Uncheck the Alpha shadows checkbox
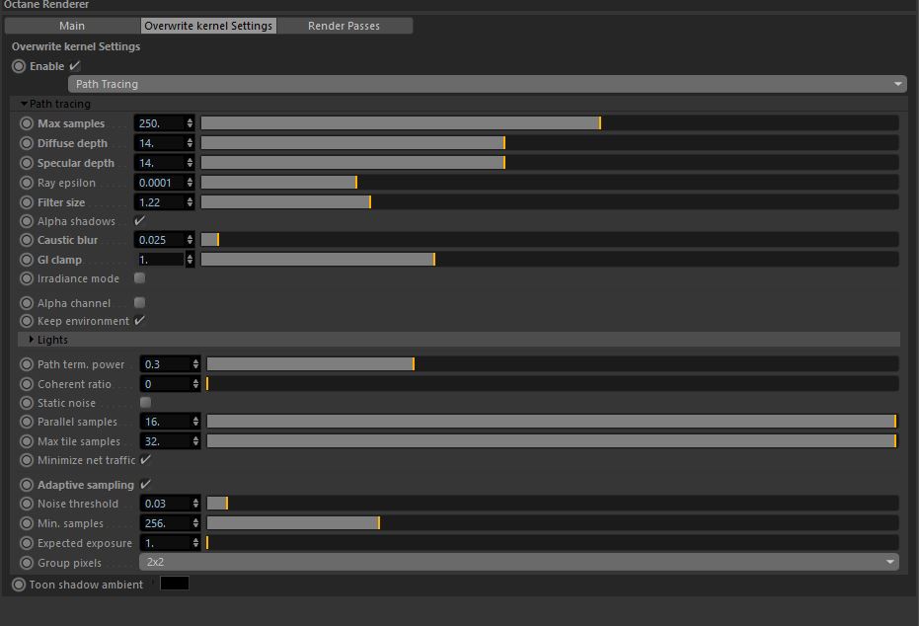This screenshot has width=919, height=626. pyautogui.click(x=139, y=220)
